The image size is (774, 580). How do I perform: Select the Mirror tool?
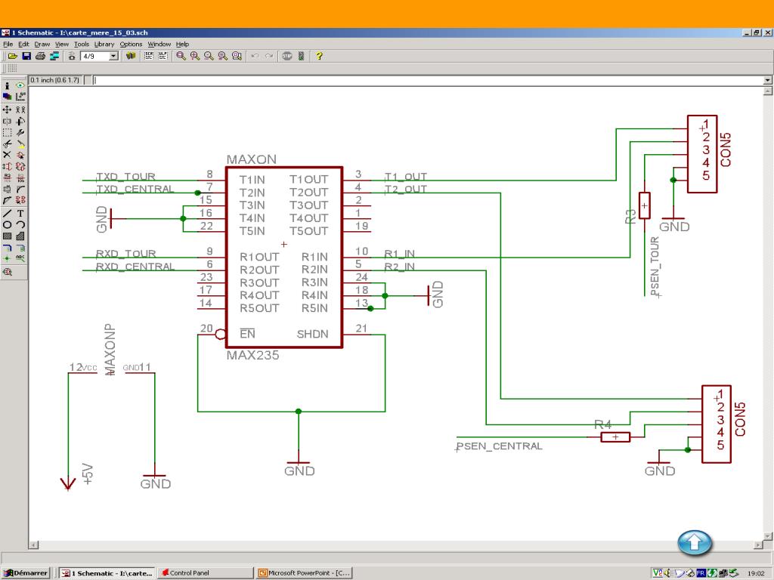(7, 121)
